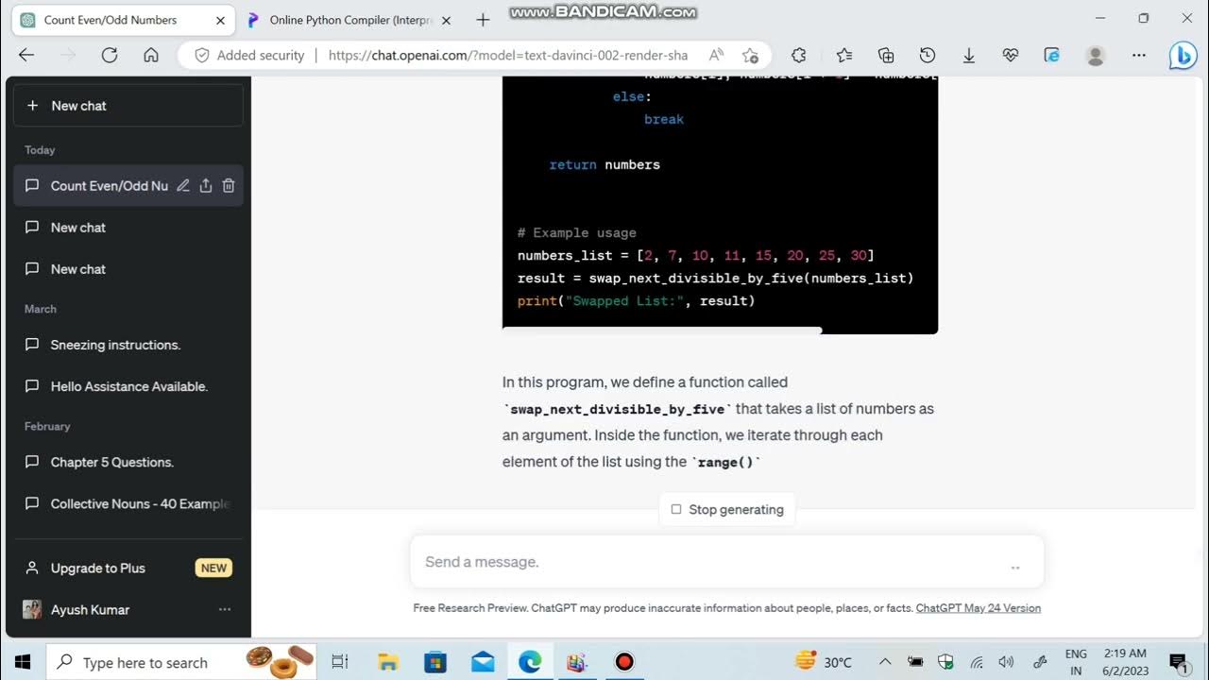Start a New chat in sidebar
This screenshot has width=1209, height=680.
[x=128, y=106]
